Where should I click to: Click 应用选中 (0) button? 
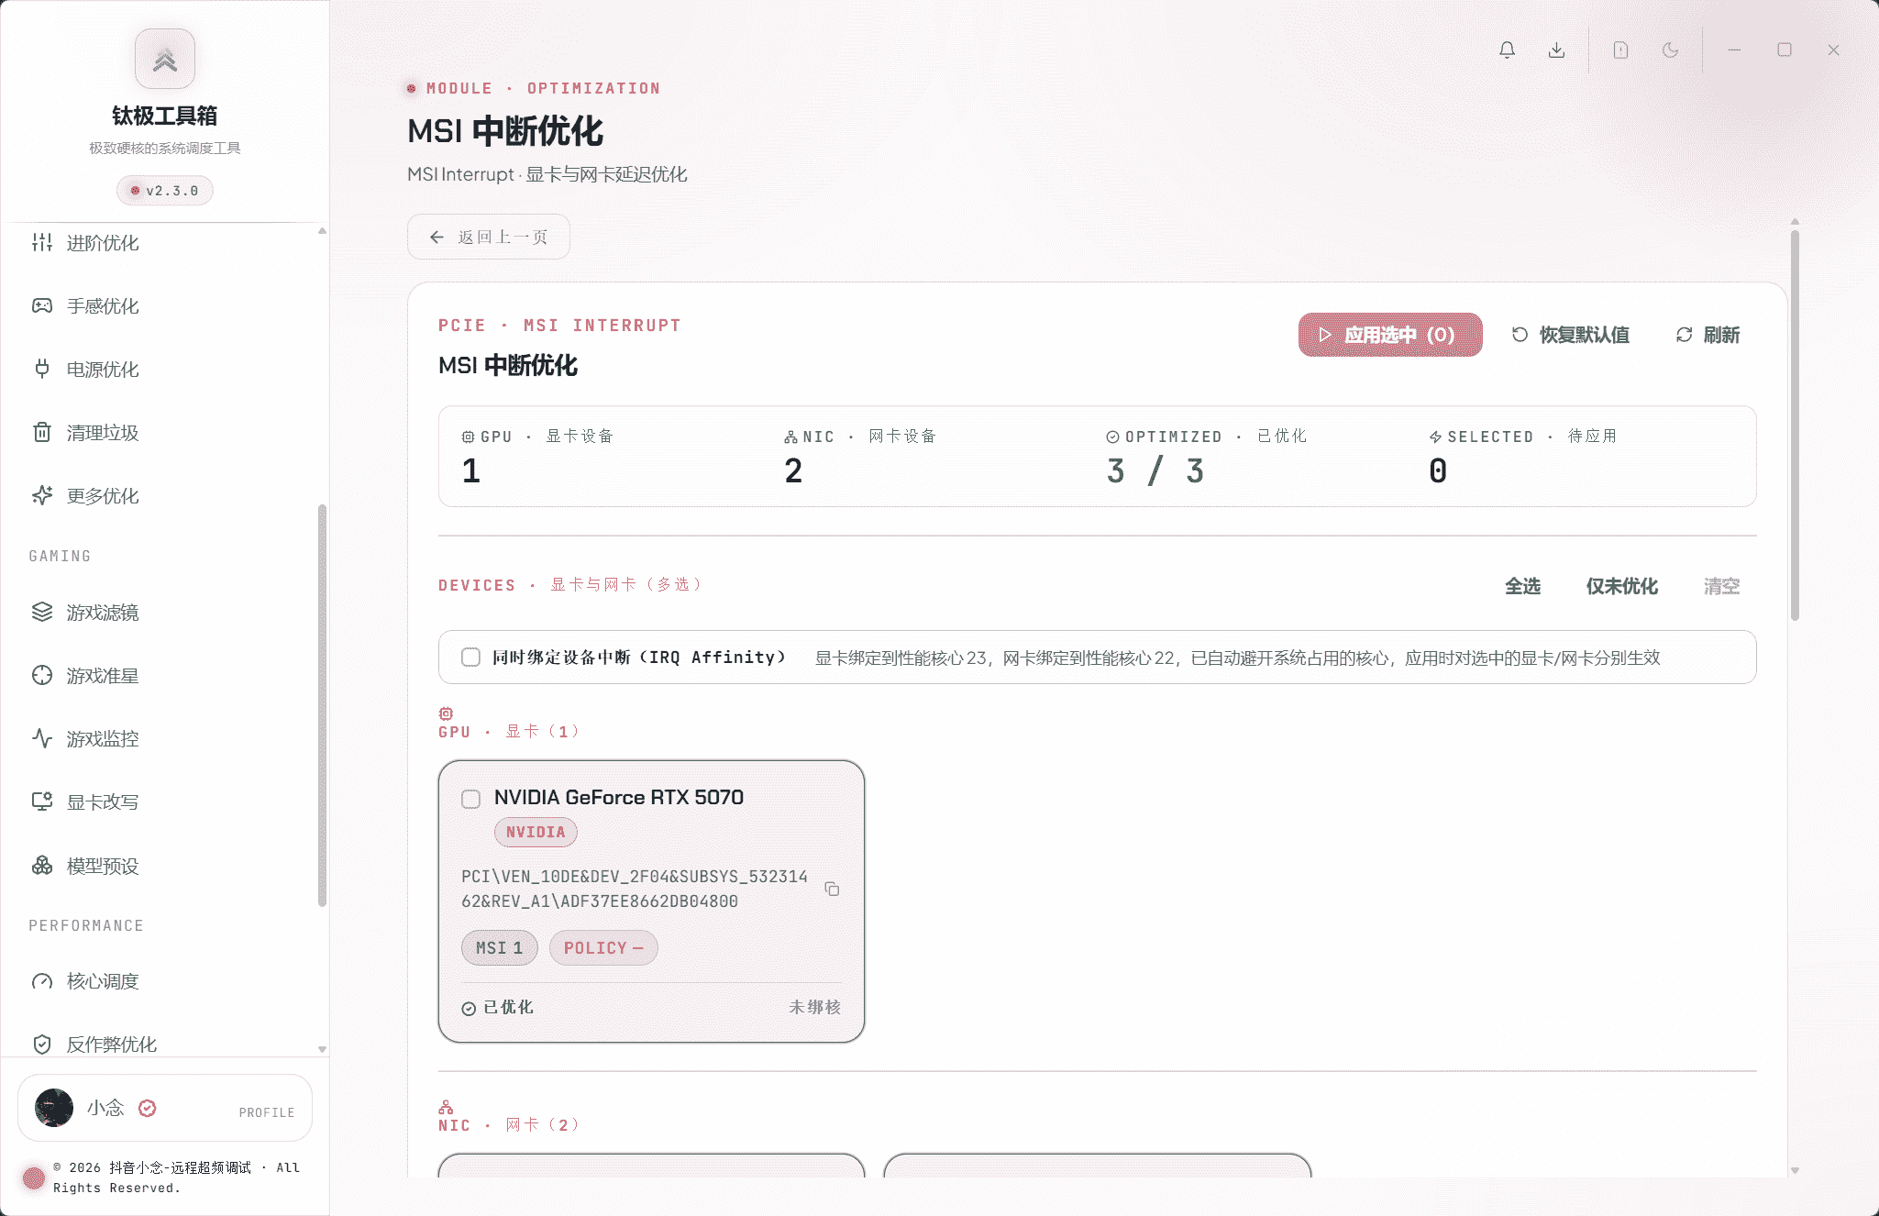tap(1390, 335)
